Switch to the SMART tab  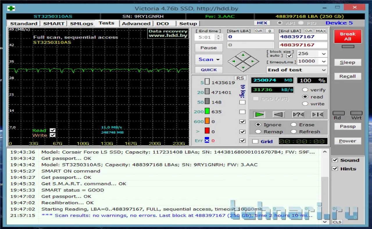53,24
